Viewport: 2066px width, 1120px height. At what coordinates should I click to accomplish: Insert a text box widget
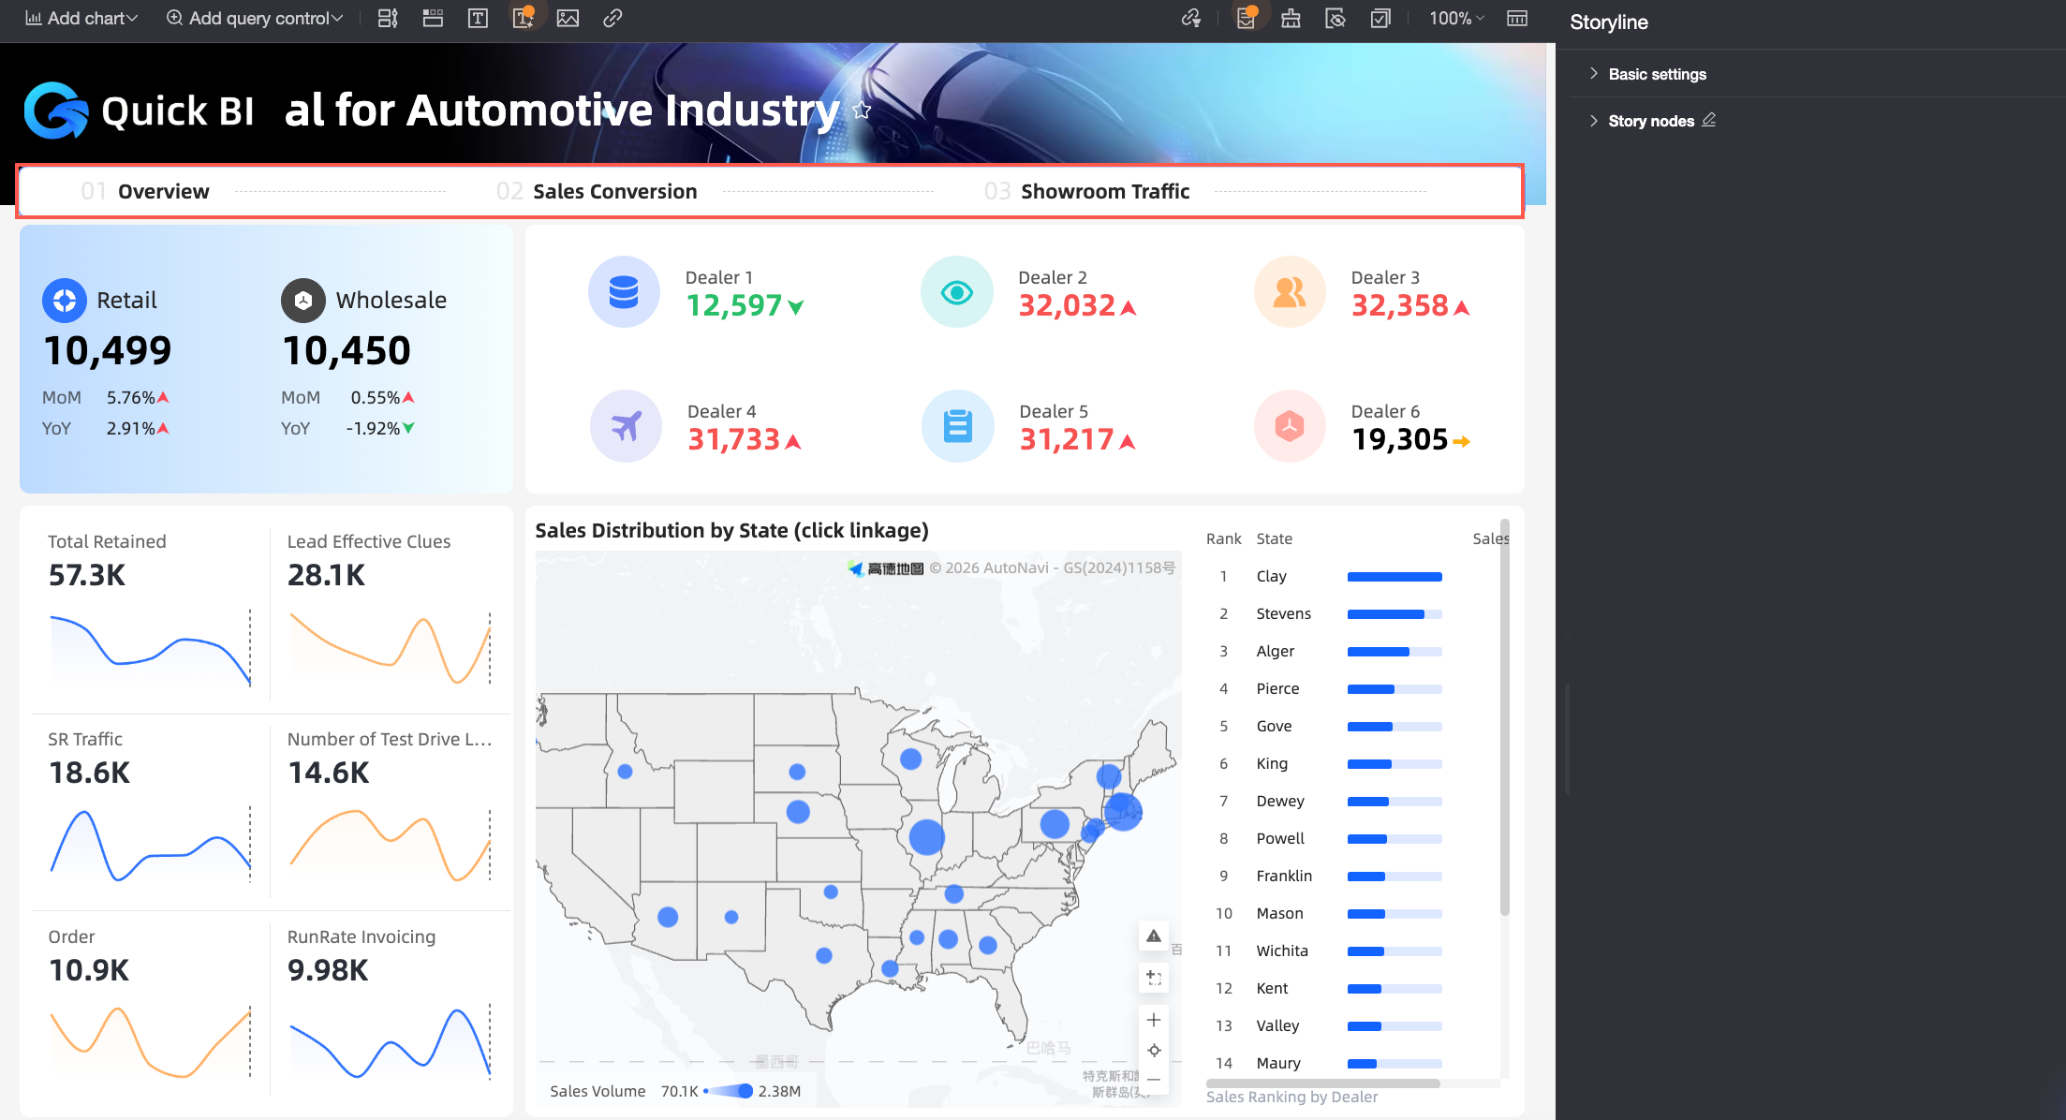pos(478,19)
